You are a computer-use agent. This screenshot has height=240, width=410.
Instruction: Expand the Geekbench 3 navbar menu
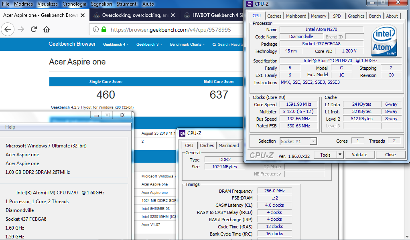(149, 44)
